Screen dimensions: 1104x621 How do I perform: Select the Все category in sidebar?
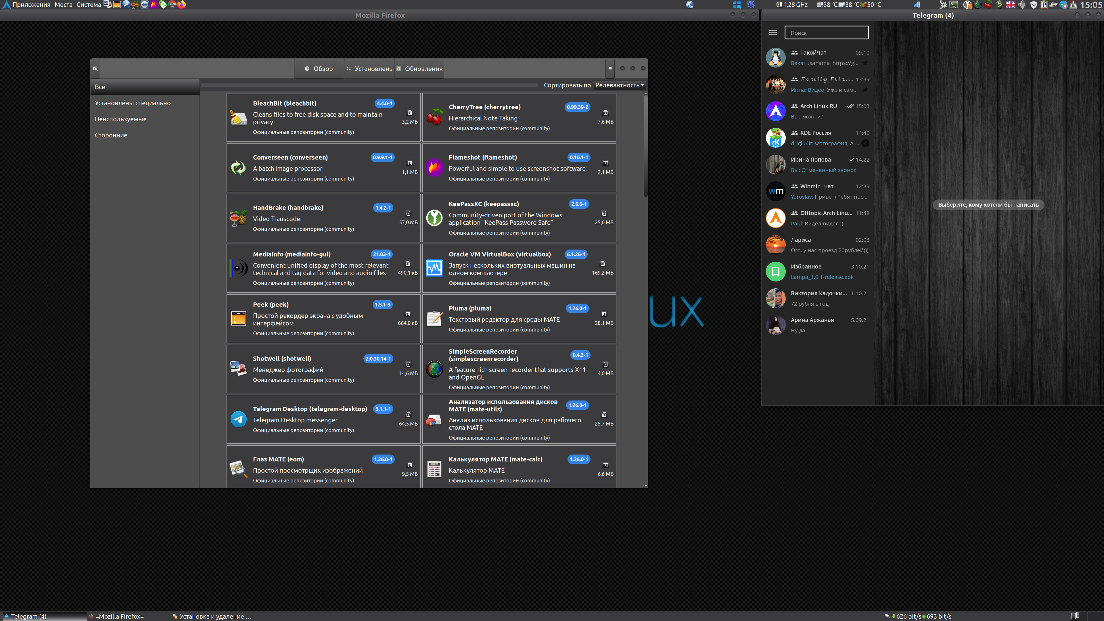coord(145,87)
